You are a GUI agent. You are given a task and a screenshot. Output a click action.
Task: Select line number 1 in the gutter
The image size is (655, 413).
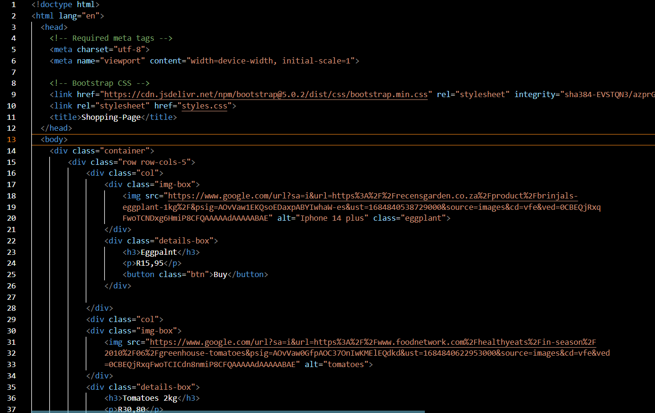13,4
